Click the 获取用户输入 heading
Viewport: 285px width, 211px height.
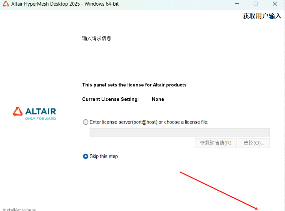(262, 16)
